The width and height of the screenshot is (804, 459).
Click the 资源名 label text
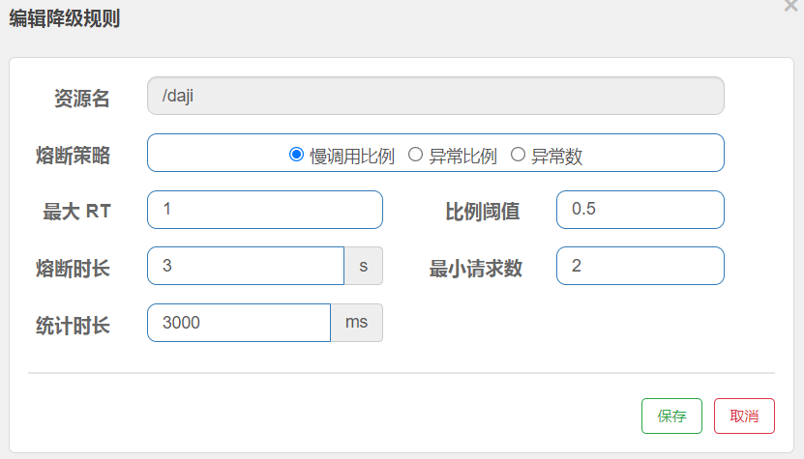coord(81,98)
